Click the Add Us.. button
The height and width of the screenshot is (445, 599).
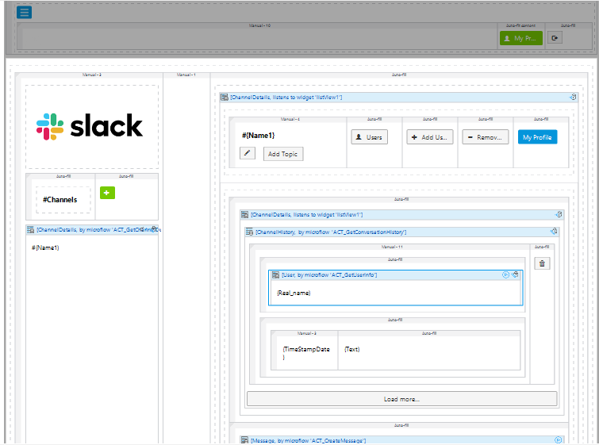click(430, 137)
